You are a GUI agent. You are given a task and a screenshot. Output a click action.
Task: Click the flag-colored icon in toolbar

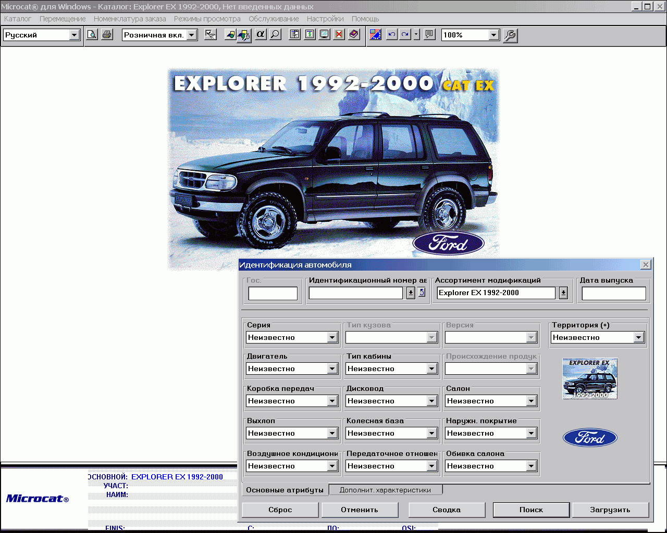tap(375, 35)
